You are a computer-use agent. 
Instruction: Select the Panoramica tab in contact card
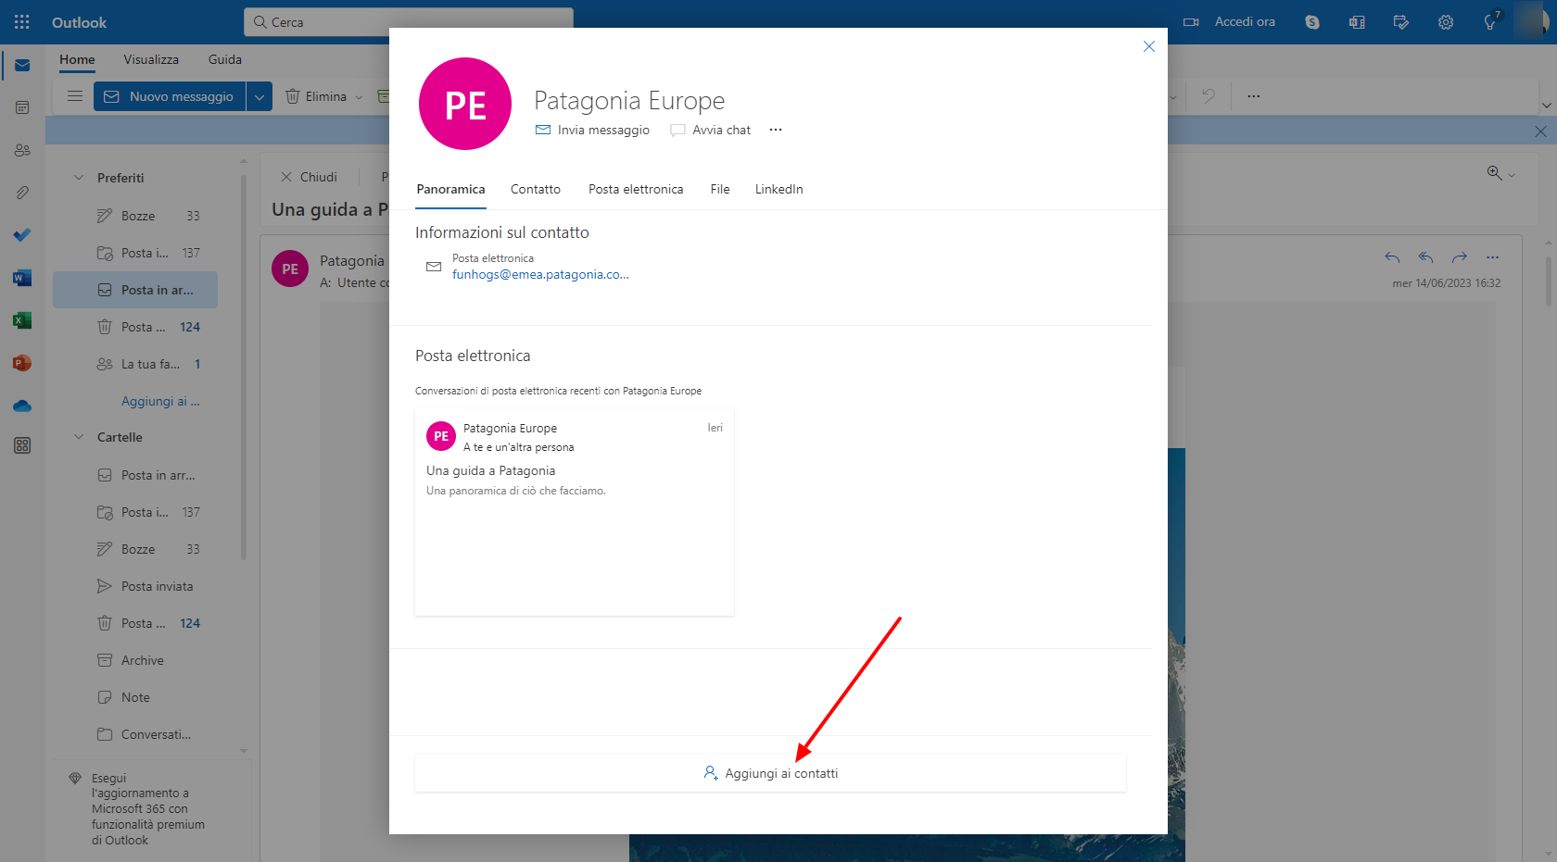click(x=450, y=189)
